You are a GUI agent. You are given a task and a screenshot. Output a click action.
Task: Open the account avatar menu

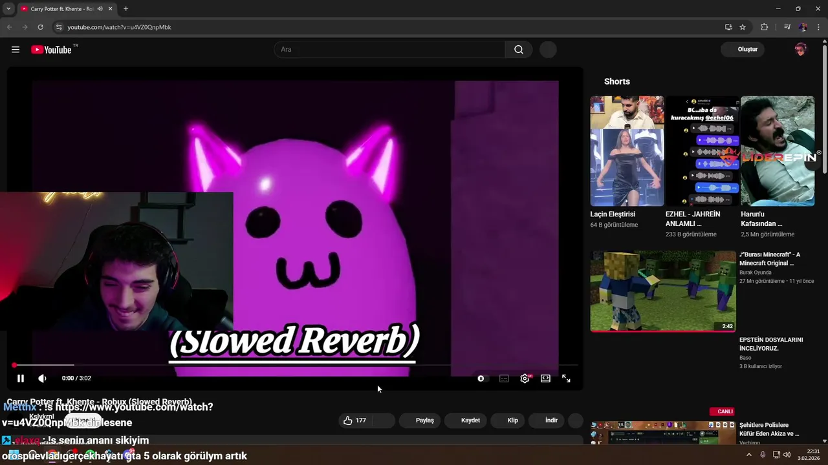801,50
